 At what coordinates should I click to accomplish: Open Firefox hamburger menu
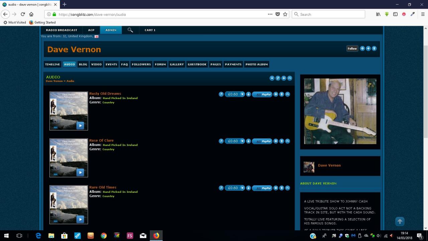[x=423, y=14]
